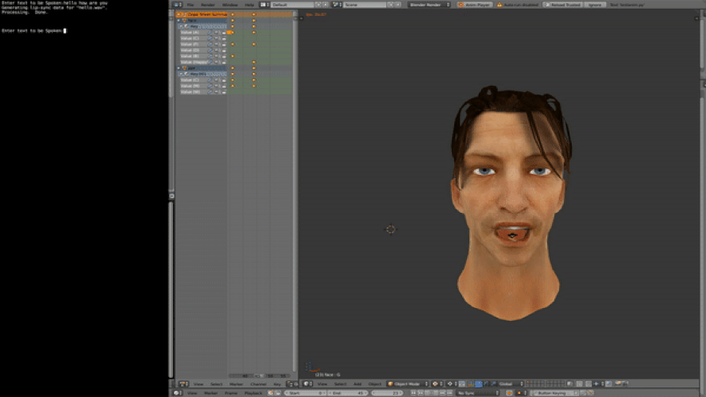
Task: Open the dope sheet editor type icon
Action: coord(183,384)
